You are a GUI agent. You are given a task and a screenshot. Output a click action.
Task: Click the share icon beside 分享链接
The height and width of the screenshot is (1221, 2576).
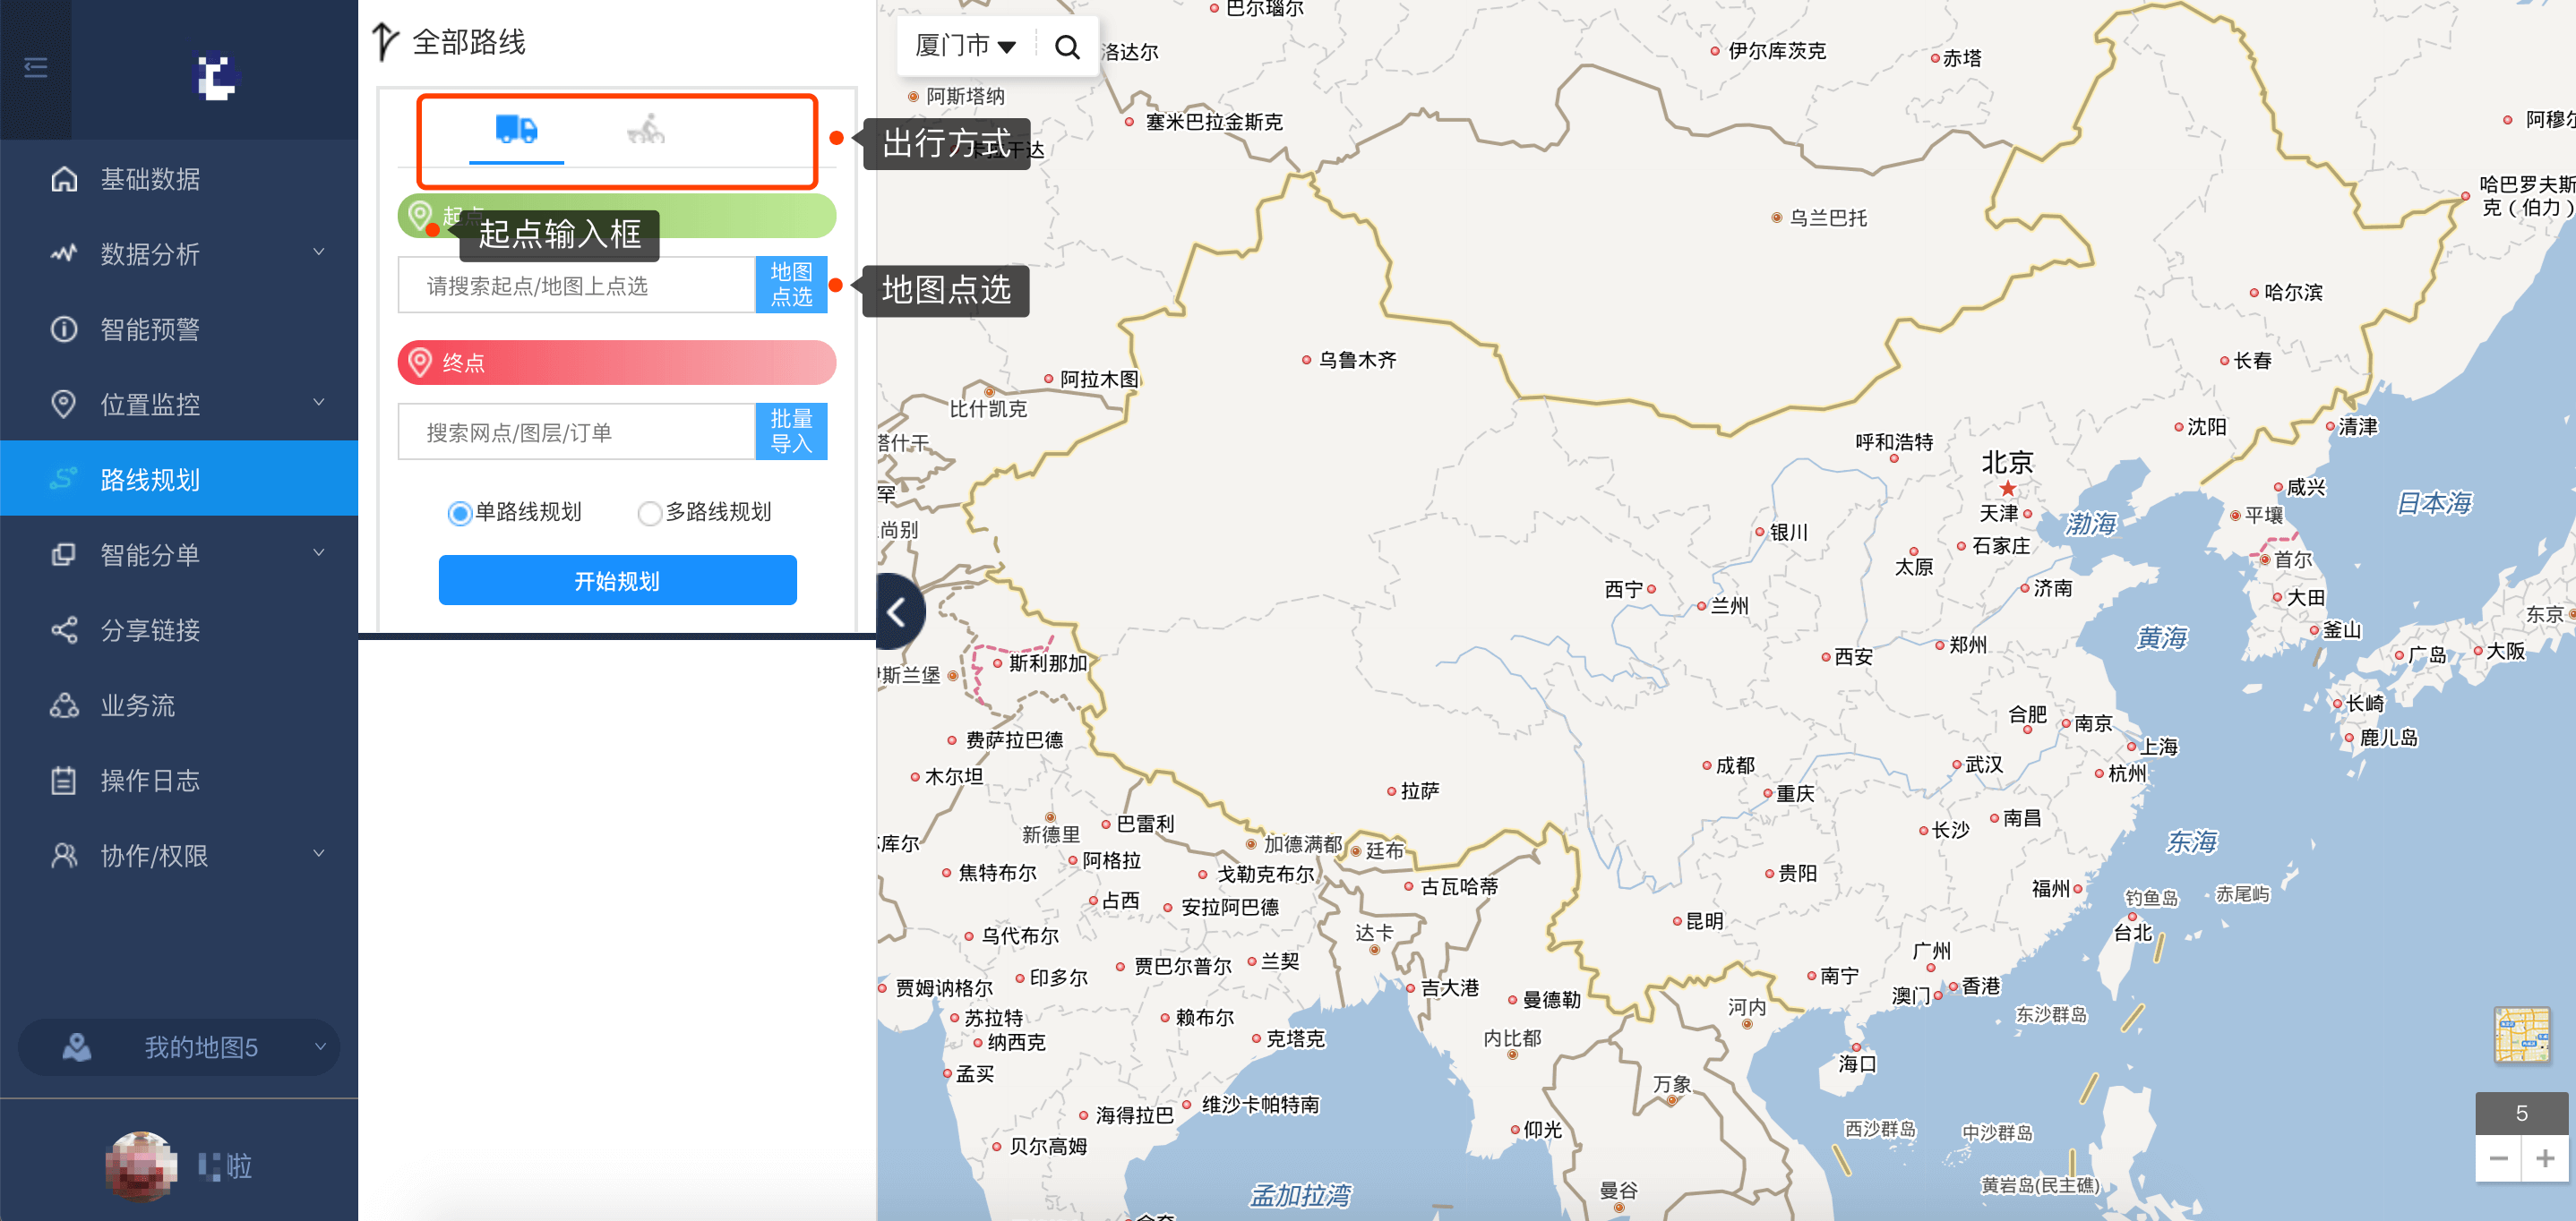[x=64, y=629]
